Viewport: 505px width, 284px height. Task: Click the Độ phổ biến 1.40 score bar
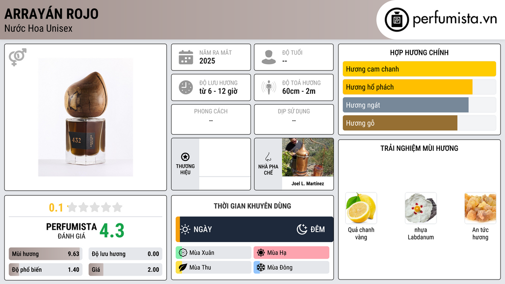45,270
